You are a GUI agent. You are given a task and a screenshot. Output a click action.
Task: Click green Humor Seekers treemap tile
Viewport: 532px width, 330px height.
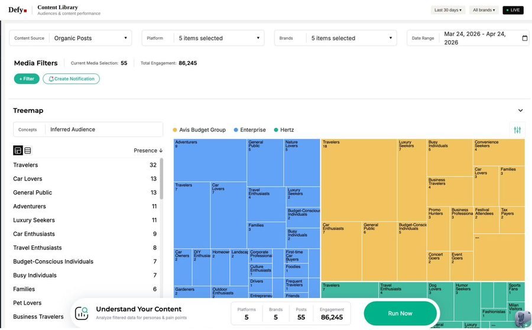(x=467, y=300)
